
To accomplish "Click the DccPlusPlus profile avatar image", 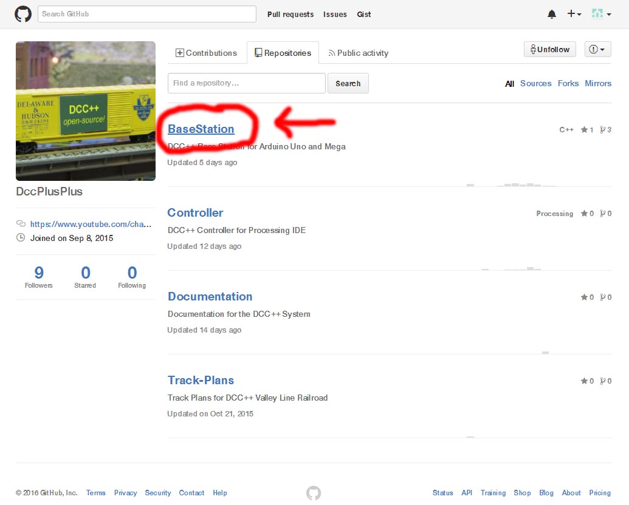I will coord(86,111).
